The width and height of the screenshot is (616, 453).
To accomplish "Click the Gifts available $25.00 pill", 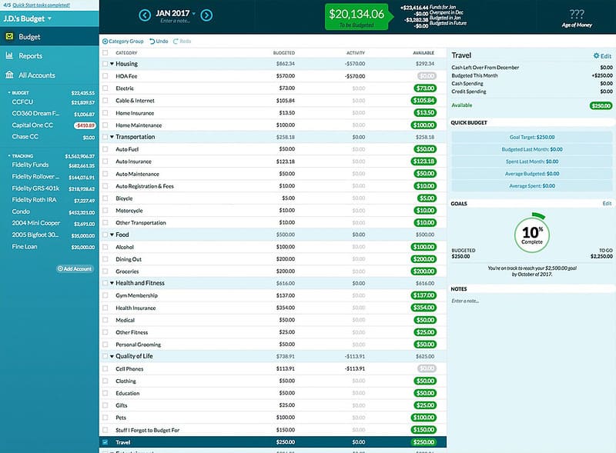I will click(425, 405).
